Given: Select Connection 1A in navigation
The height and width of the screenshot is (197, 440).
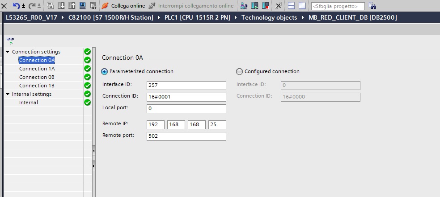Looking at the screenshot, I should click(x=37, y=69).
